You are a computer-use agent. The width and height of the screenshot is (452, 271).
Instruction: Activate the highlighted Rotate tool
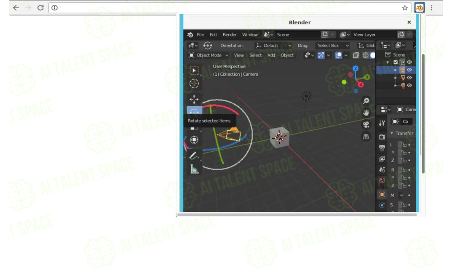194,111
